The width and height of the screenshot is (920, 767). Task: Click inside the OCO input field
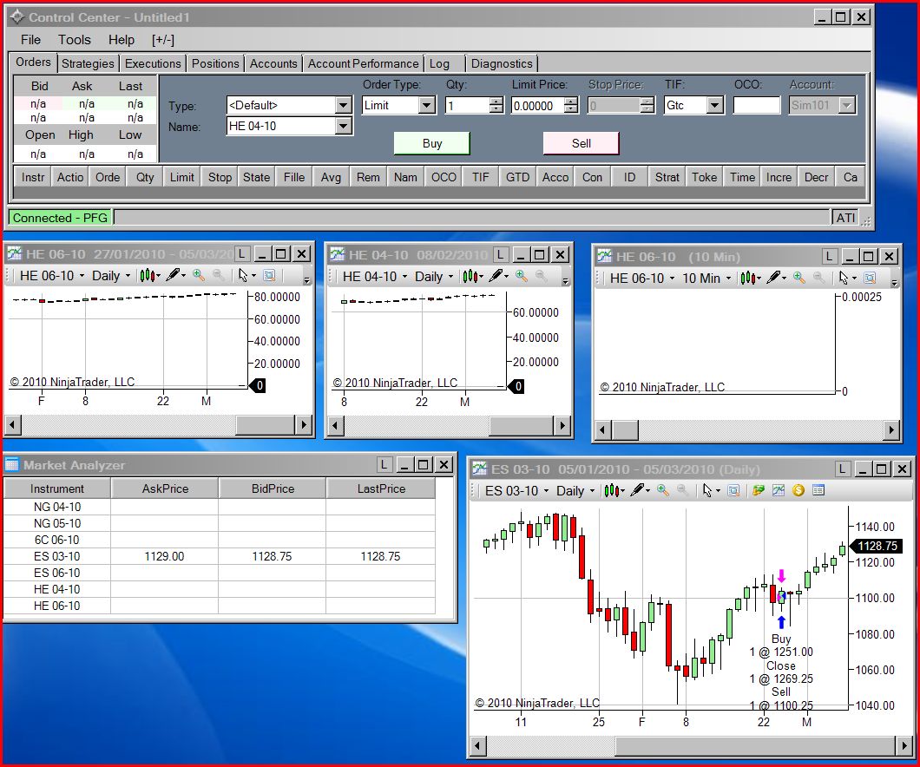(x=756, y=106)
